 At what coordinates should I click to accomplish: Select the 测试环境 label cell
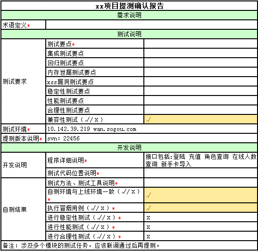tap(24, 129)
